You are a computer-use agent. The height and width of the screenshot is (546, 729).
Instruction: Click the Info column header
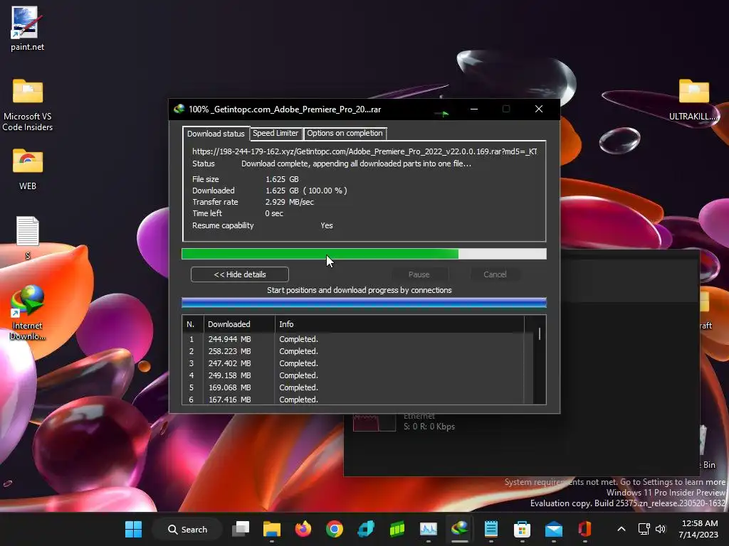[x=399, y=324]
